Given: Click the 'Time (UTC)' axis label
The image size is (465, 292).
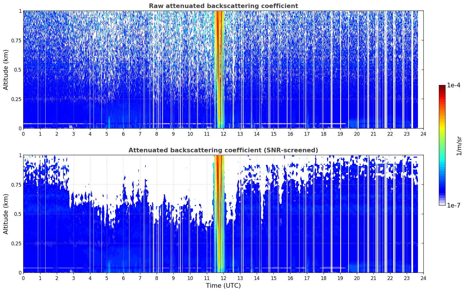Looking at the screenshot, I should pos(223,286).
